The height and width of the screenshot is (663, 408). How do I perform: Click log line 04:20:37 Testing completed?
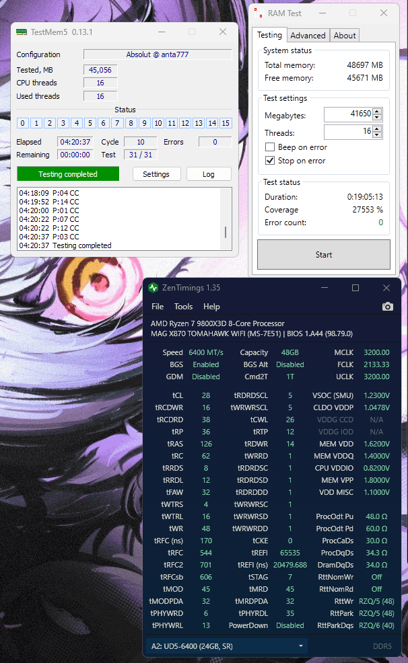[x=65, y=245]
